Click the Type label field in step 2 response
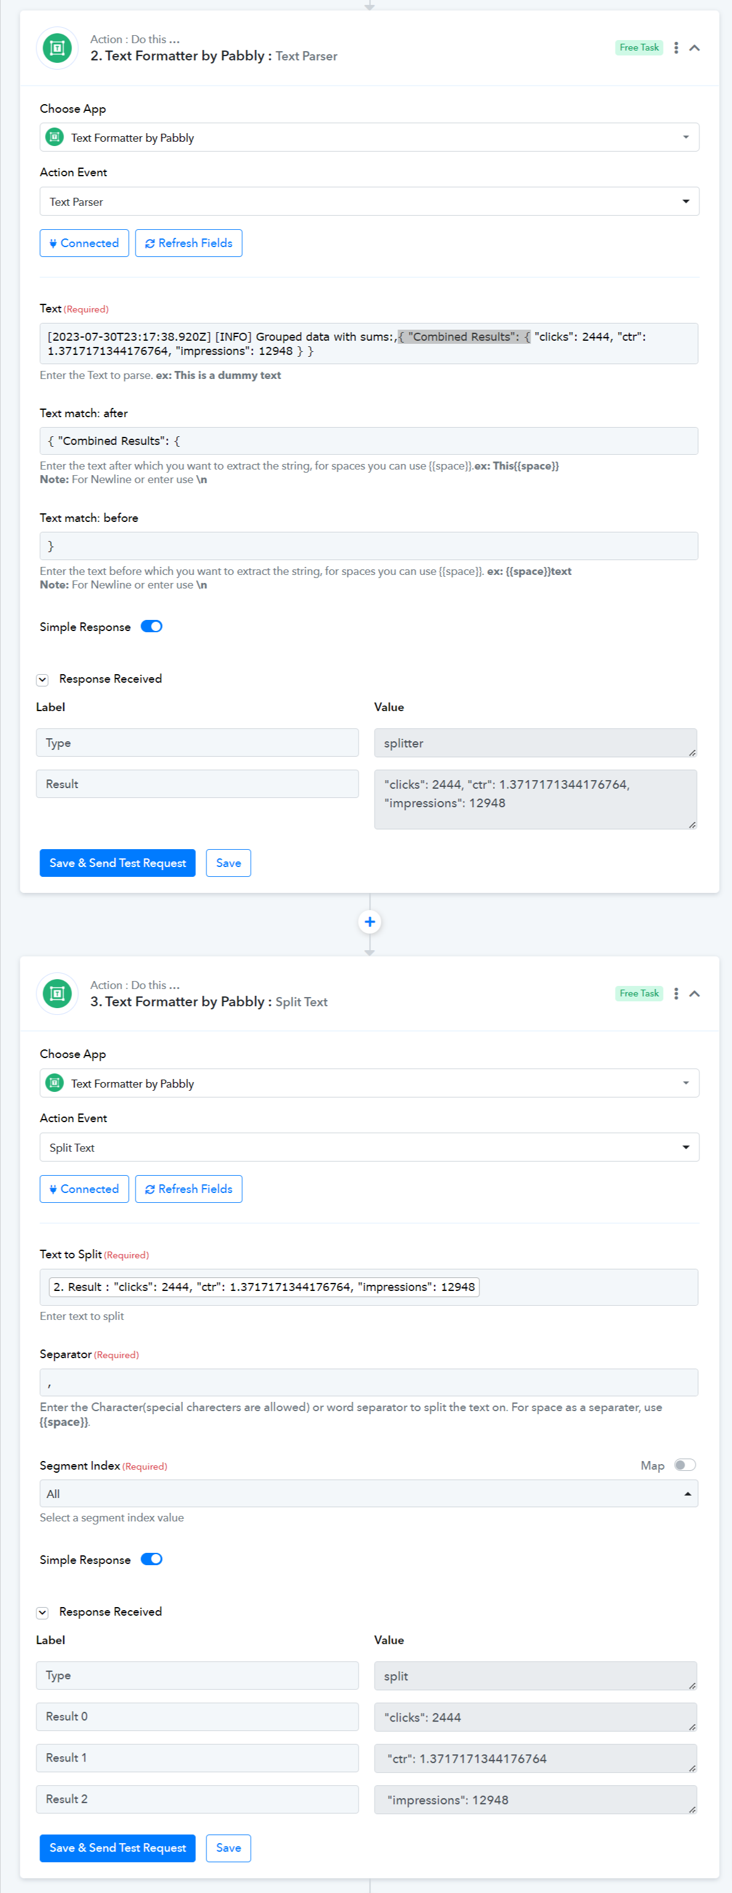The image size is (732, 1893). [197, 743]
